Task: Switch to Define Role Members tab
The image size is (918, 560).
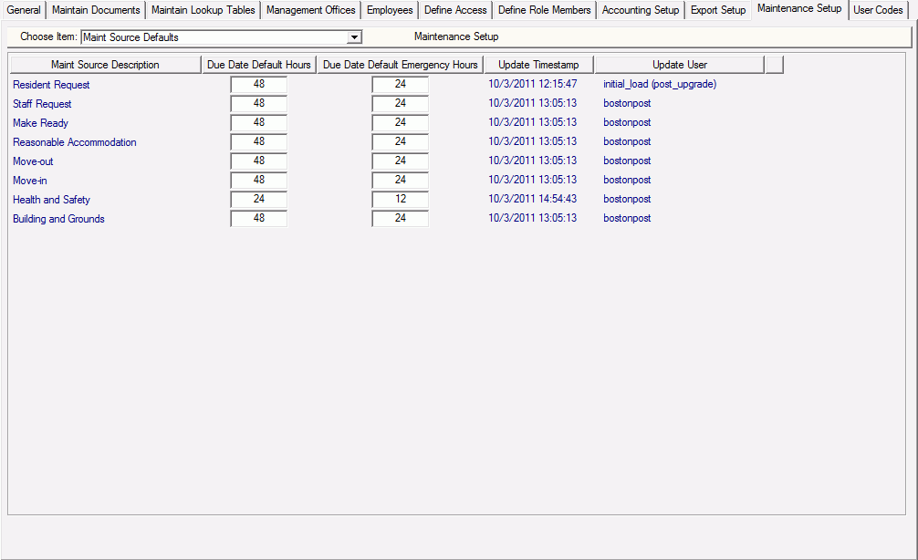Action: (x=545, y=10)
